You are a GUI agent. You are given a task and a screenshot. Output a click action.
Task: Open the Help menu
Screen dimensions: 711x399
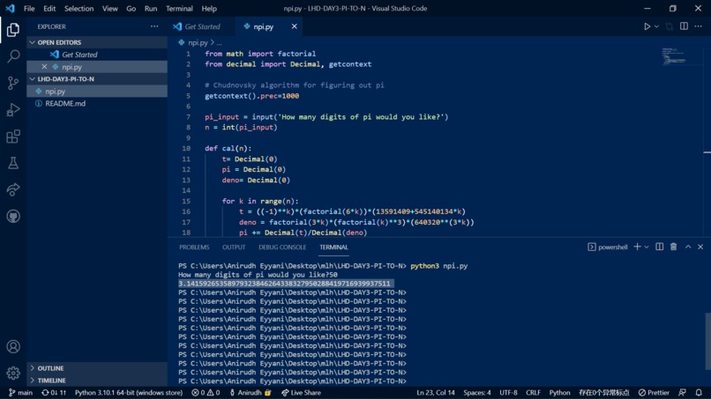click(x=209, y=8)
